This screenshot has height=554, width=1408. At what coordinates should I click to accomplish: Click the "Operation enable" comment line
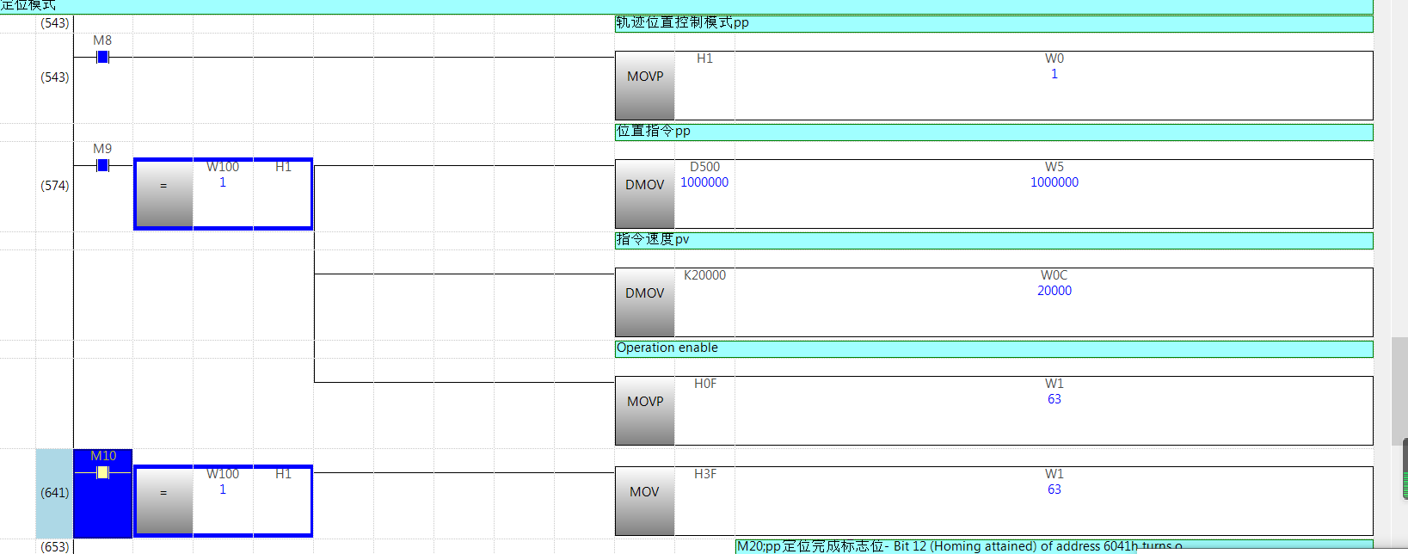click(993, 348)
